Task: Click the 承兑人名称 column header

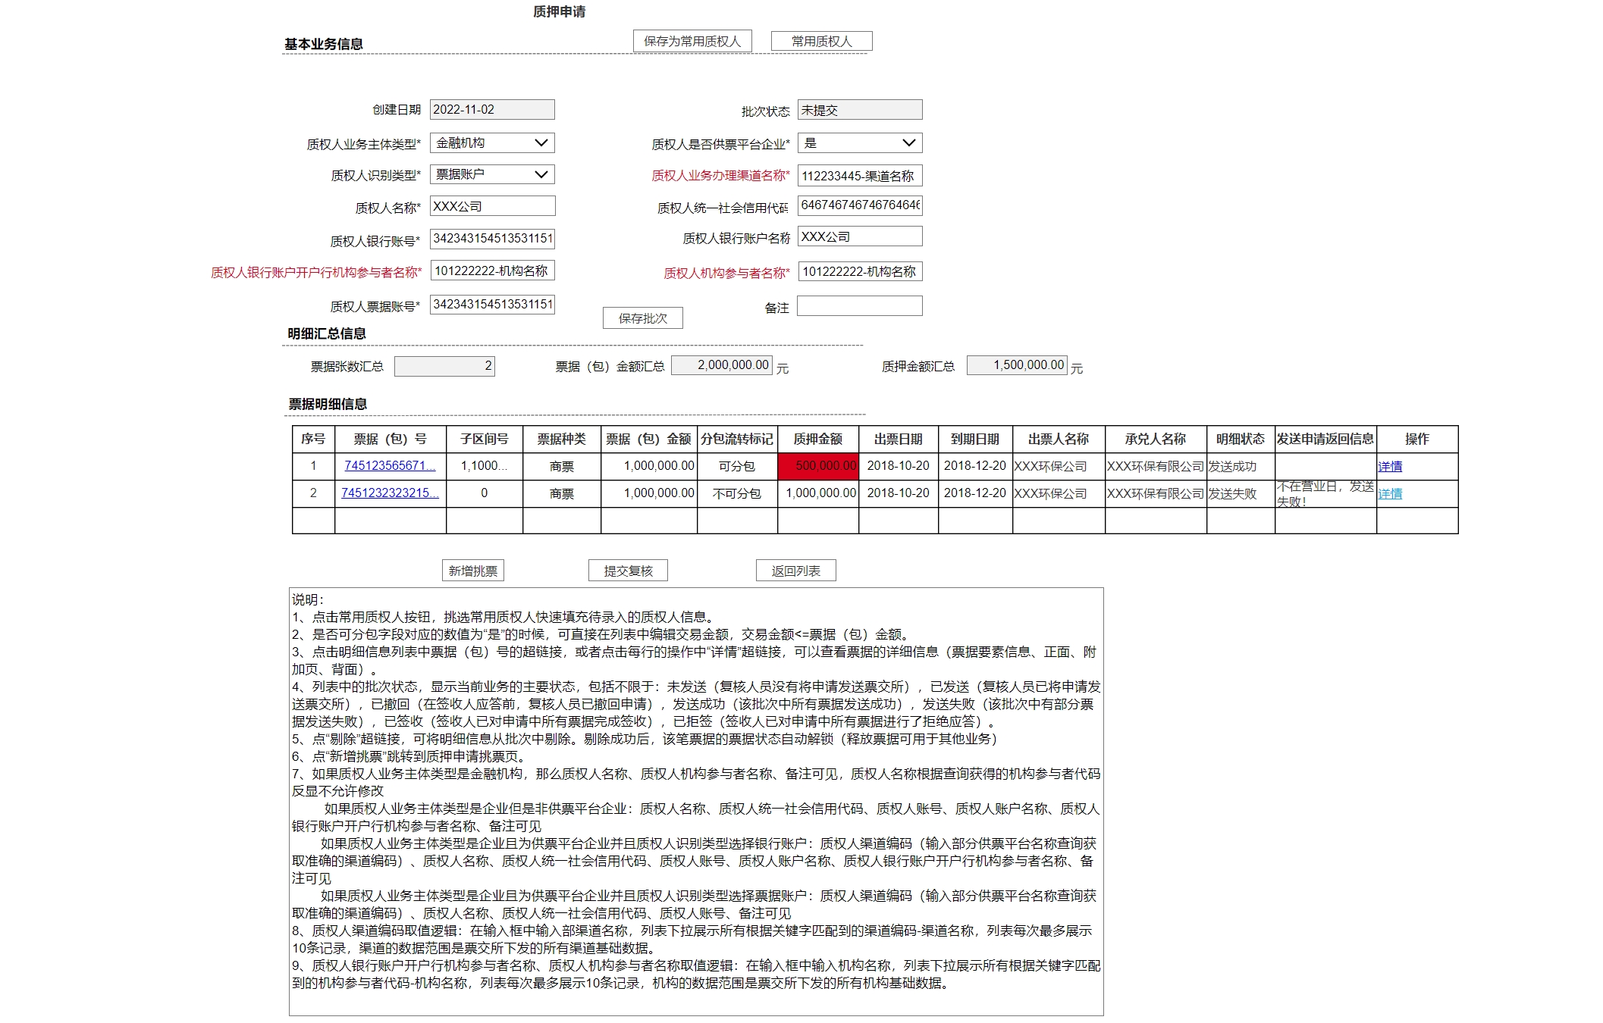Action: (x=1156, y=439)
